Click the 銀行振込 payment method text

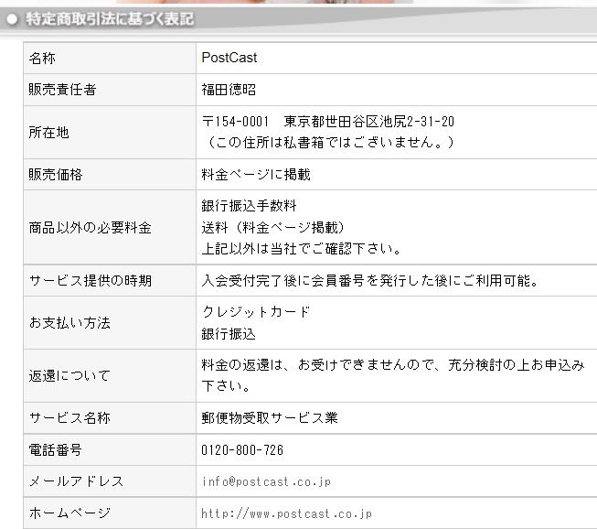229,334
